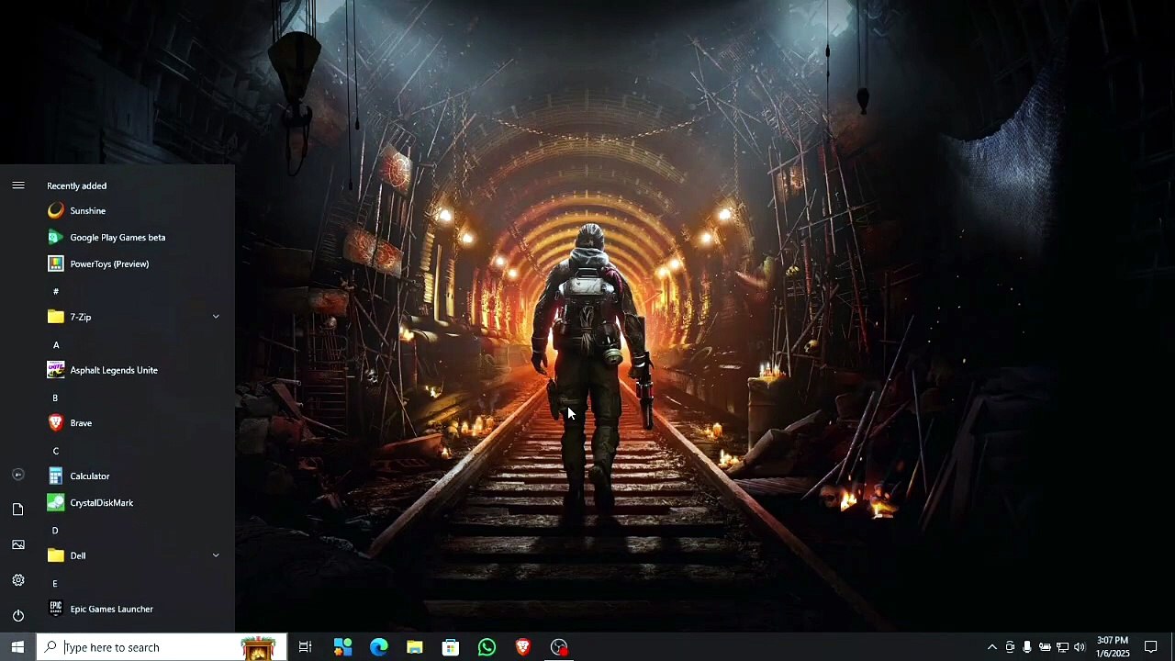
Task: Click the 'E' letter group header
Action: click(55, 584)
